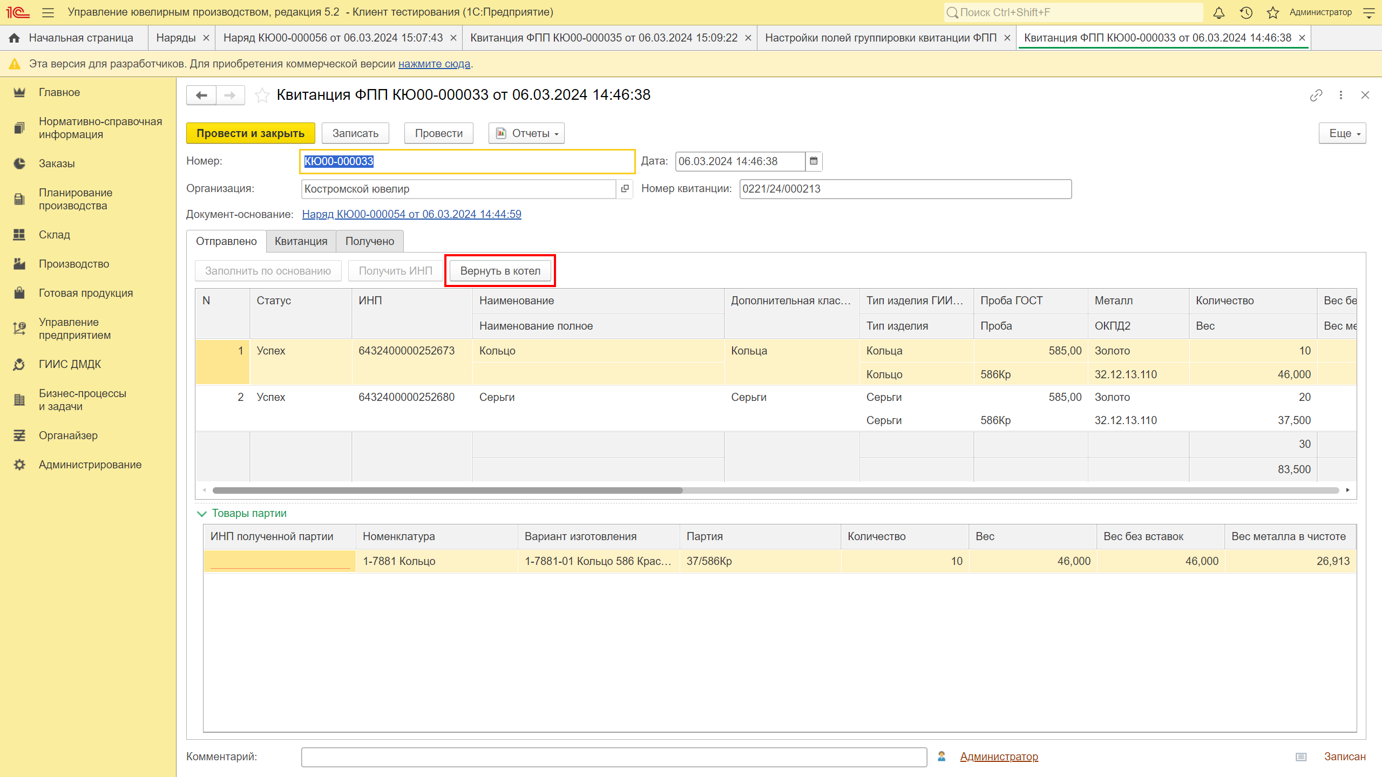
Task: Click Провести и закрыть button
Action: pyautogui.click(x=250, y=133)
